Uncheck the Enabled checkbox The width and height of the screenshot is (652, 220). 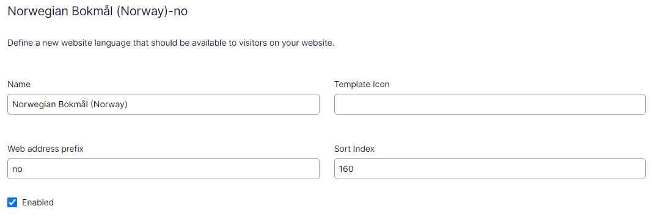(x=12, y=202)
